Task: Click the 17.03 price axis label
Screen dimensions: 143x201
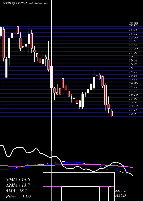Action: (133, 53)
